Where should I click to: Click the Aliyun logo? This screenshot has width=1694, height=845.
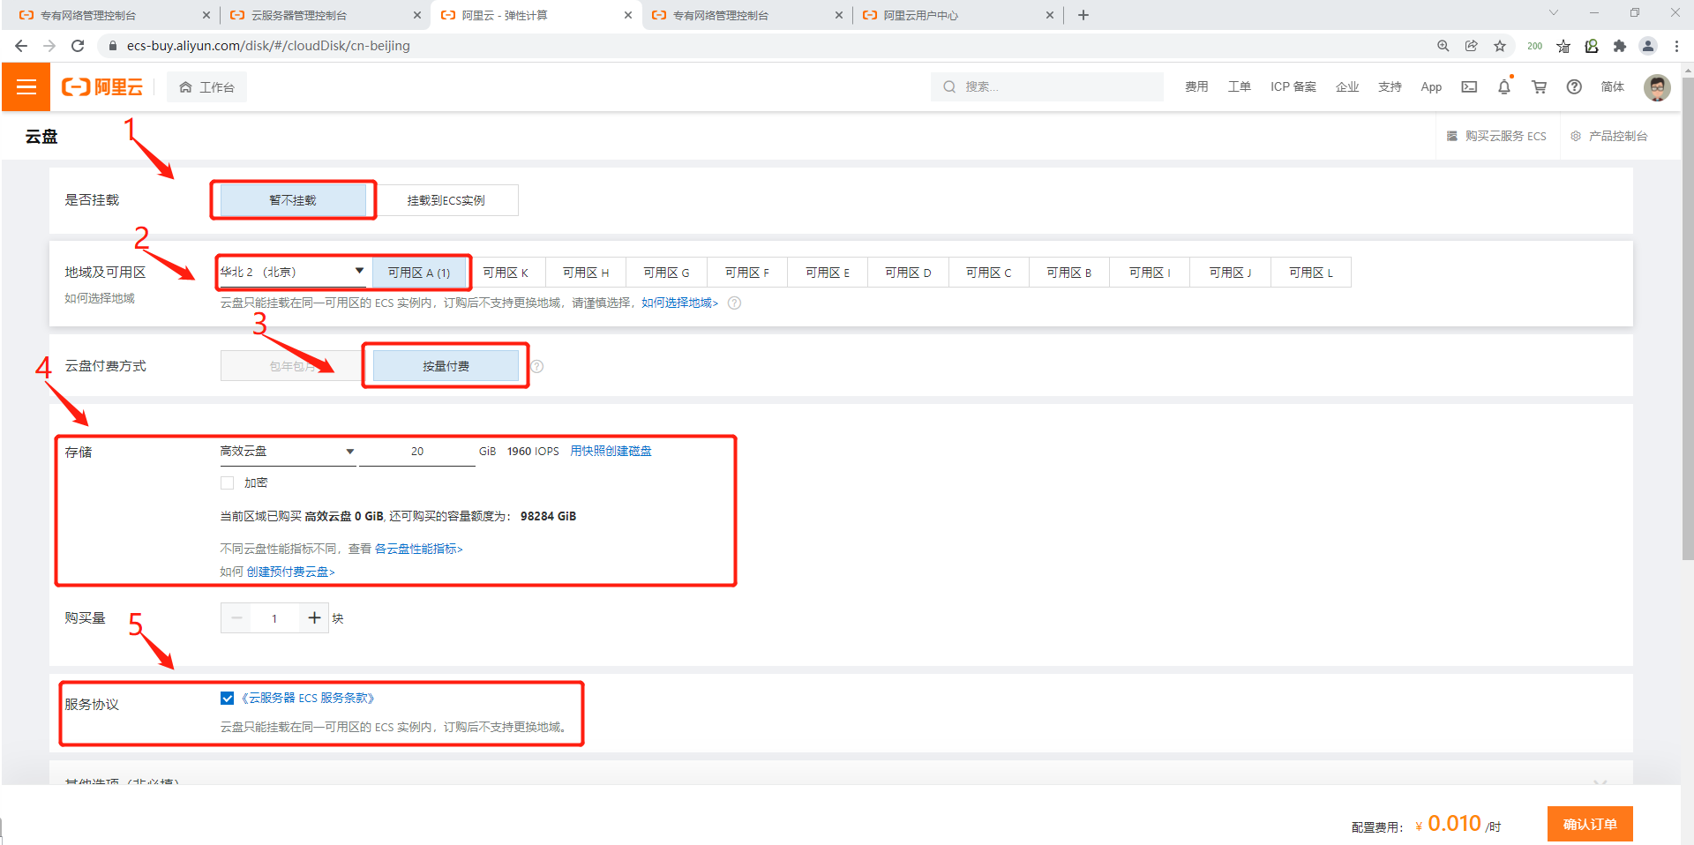[x=102, y=86]
